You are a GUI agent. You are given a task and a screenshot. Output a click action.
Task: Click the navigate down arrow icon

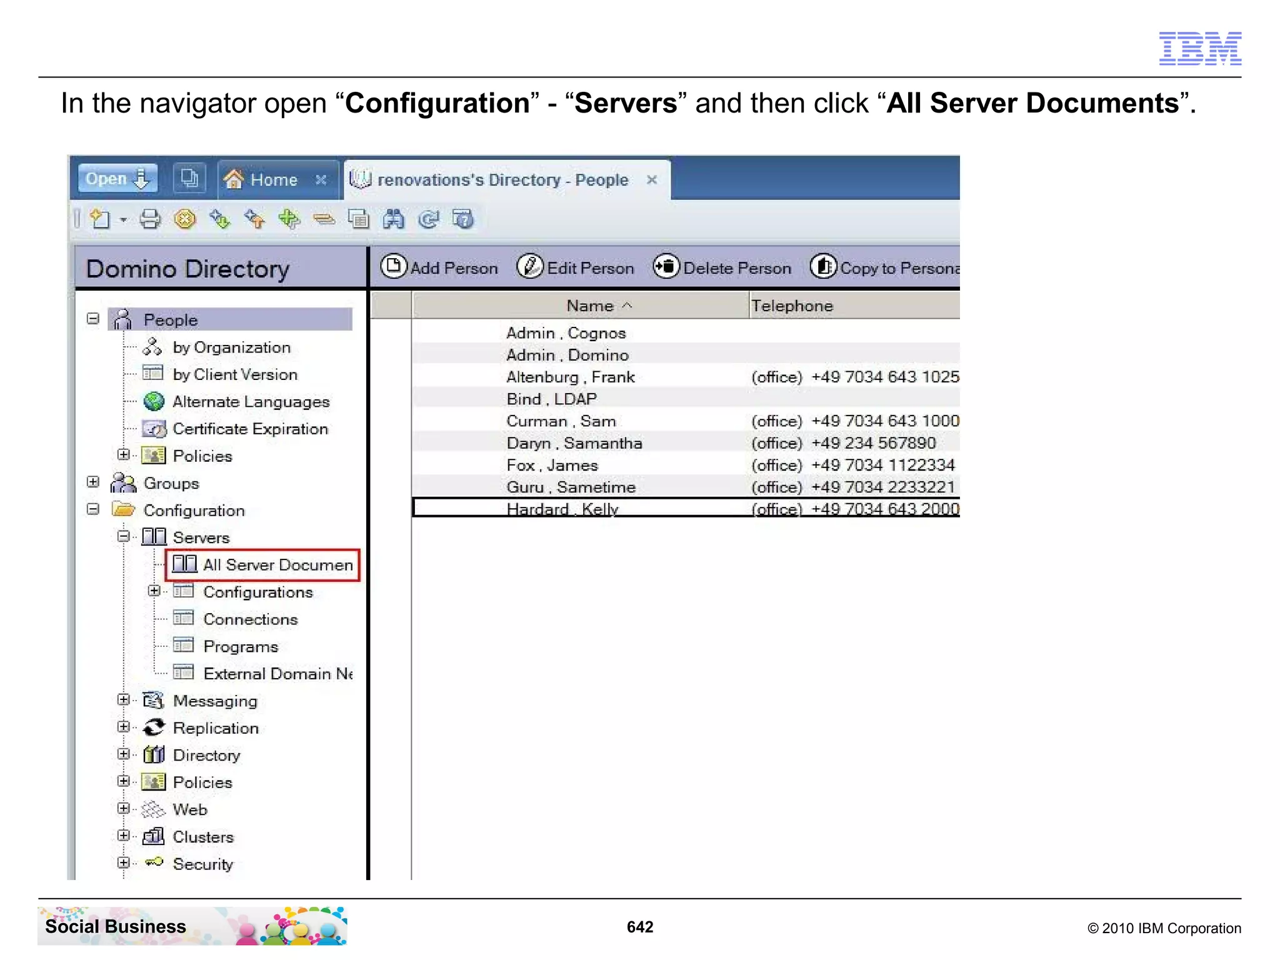click(x=220, y=219)
